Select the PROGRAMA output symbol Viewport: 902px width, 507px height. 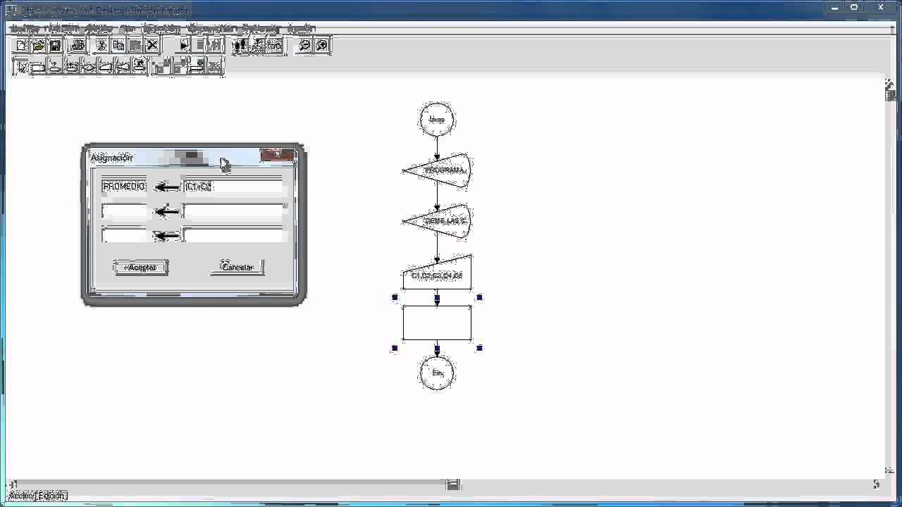[437, 170]
